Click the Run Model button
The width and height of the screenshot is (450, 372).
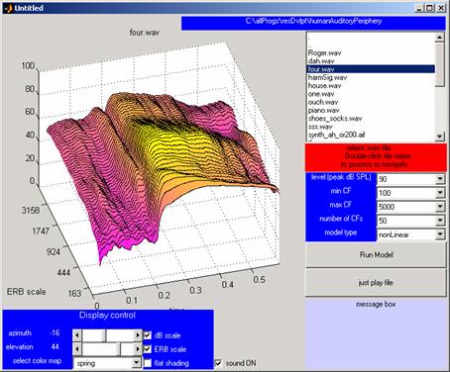pyautogui.click(x=376, y=254)
